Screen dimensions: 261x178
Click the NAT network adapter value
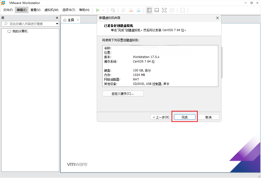coord(136,79)
